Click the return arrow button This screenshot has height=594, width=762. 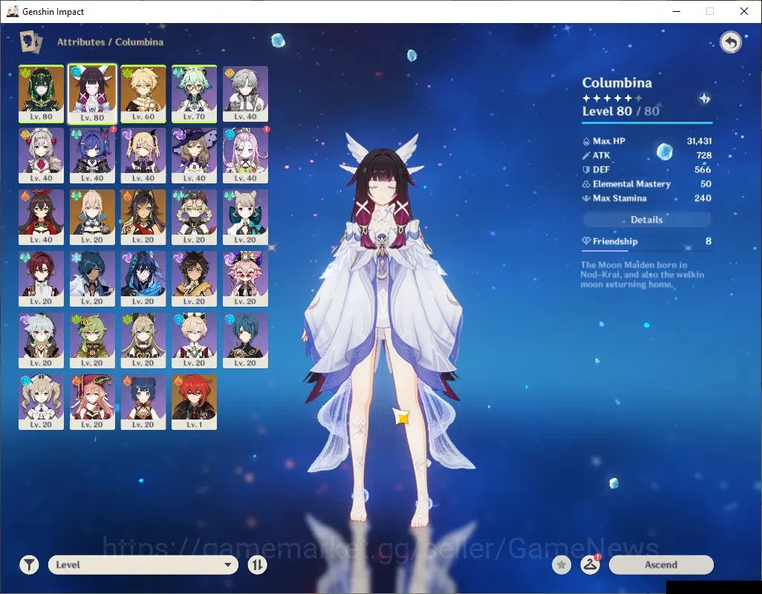coord(730,42)
